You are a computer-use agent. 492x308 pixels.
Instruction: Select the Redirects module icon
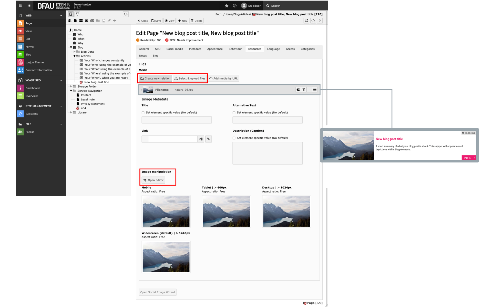click(x=20, y=114)
